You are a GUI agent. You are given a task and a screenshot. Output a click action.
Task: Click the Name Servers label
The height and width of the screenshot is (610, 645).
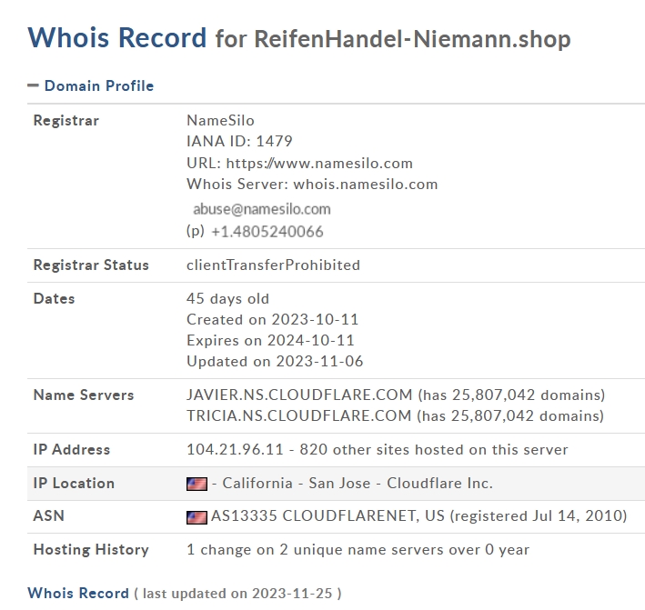84,395
